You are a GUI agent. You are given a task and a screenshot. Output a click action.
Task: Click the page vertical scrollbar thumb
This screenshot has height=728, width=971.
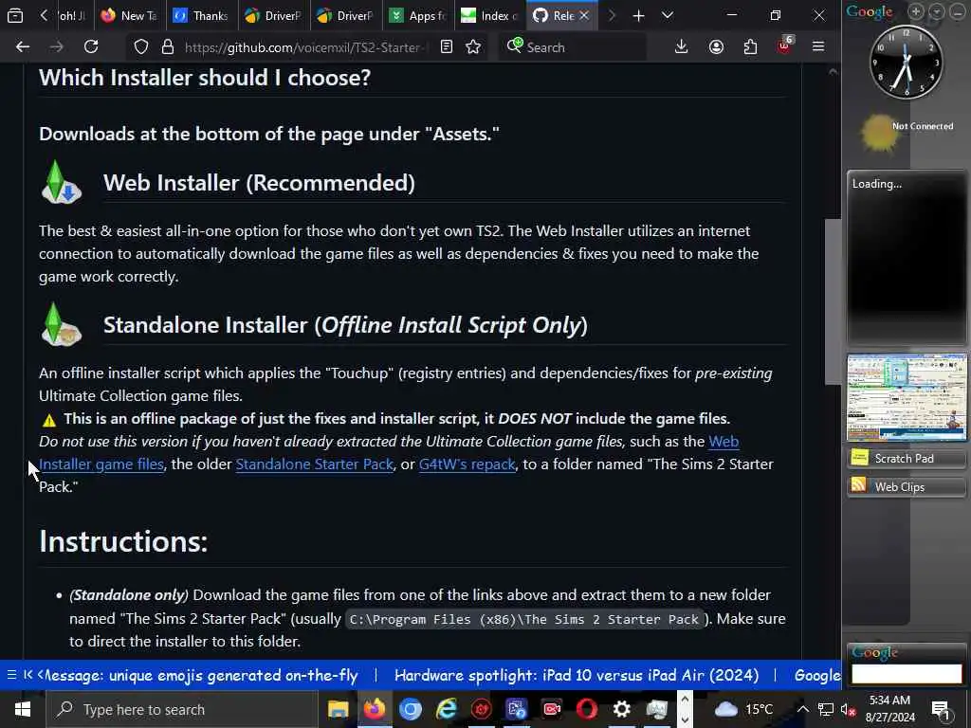click(x=833, y=301)
